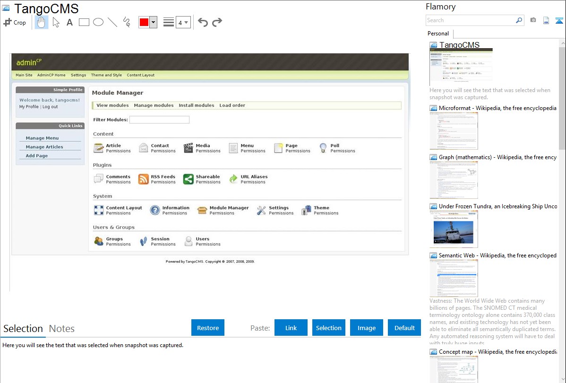Click the AdminCP Home link
This screenshot has height=383, width=566.
[51, 75]
